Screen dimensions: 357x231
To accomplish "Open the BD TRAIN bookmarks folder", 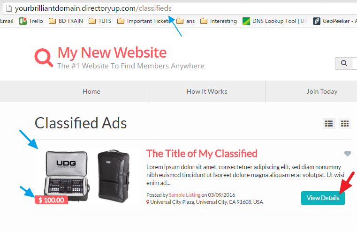I will [66, 21].
